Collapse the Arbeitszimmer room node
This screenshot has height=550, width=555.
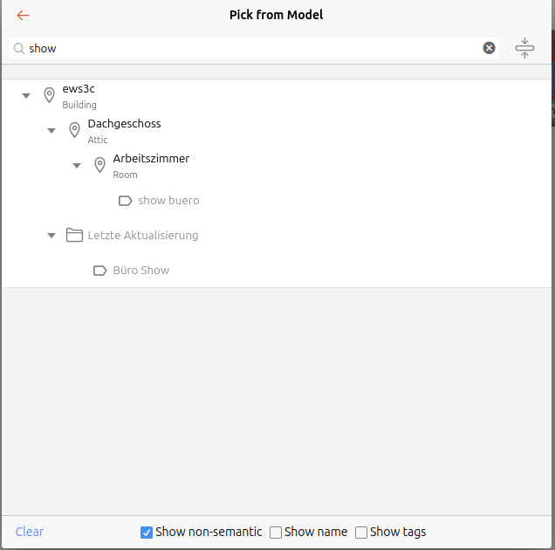pos(77,165)
